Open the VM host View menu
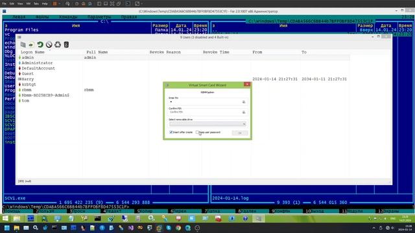Image resolution: width=415 pixels, height=233 pixels. point(20,4)
